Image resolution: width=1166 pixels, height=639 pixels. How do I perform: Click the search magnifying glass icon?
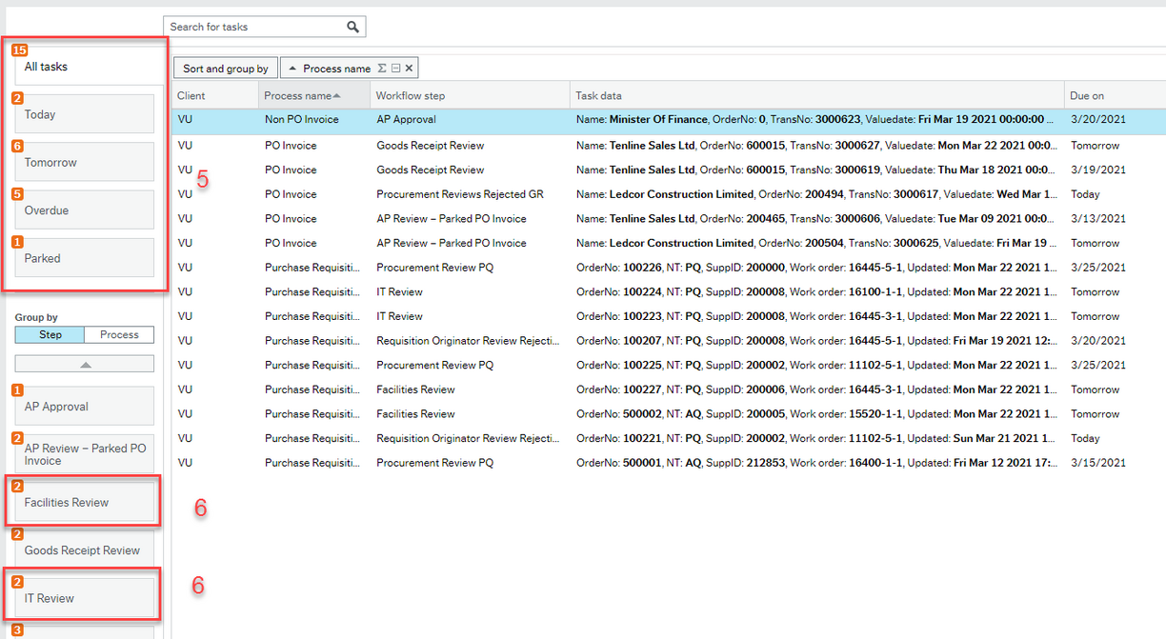point(353,26)
